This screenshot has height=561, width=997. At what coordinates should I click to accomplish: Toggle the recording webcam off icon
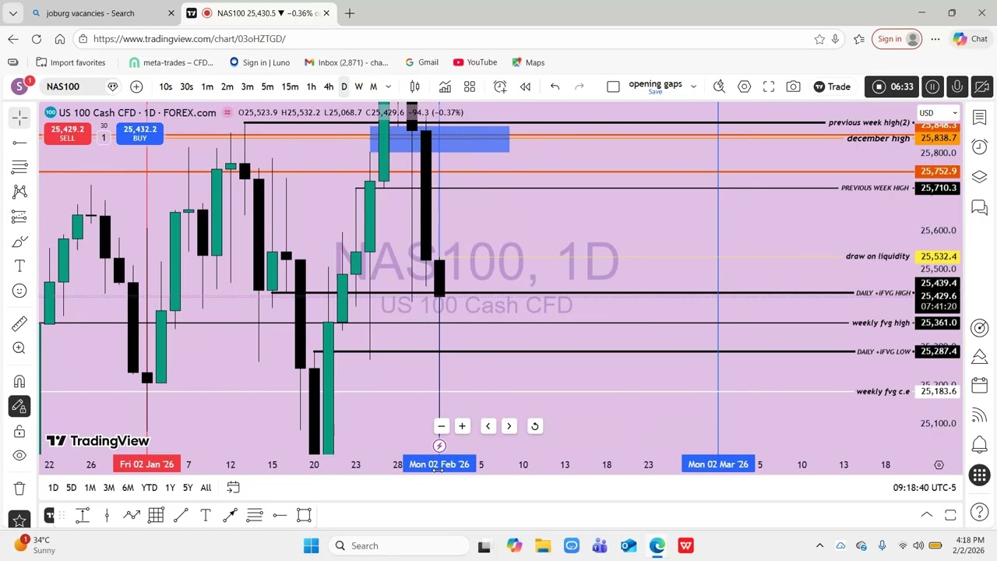pos(982,86)
